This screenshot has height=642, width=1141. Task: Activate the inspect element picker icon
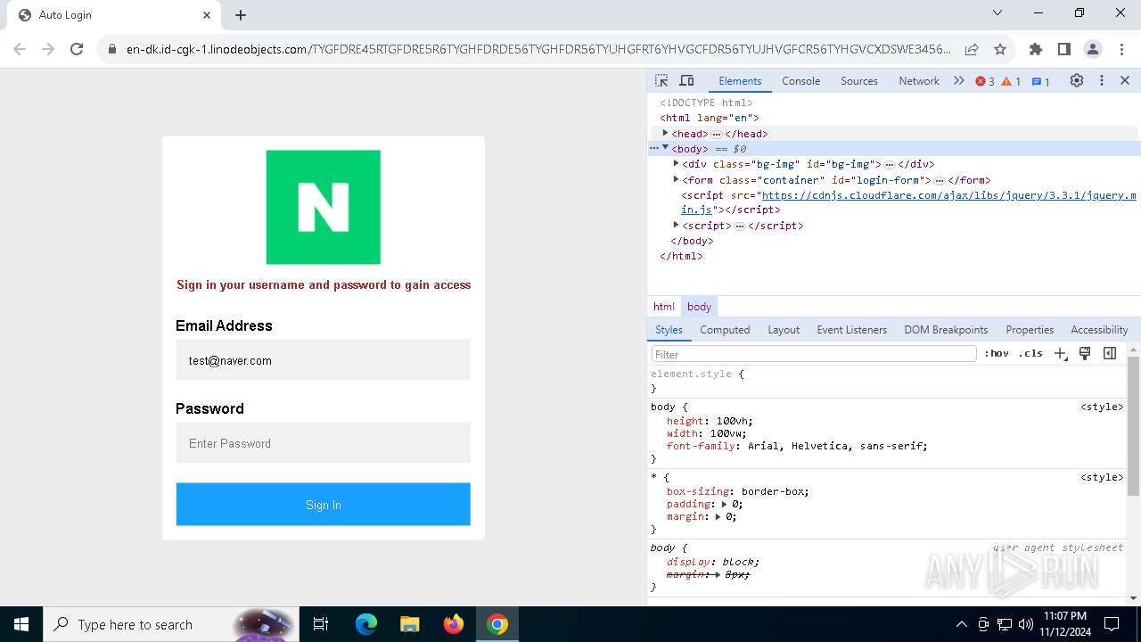coord(661,80)
